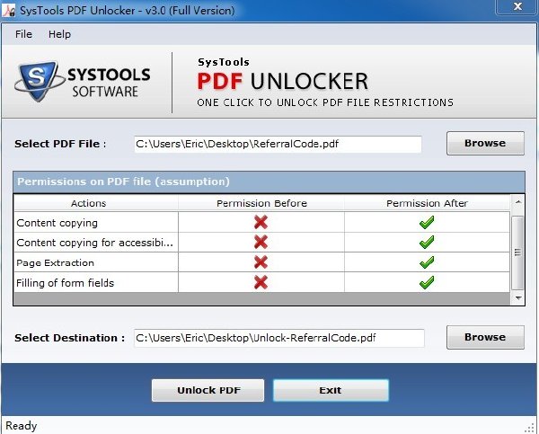539x434 pixels.
Task: Browse for the source PDF file
Action: coord(485,143)
